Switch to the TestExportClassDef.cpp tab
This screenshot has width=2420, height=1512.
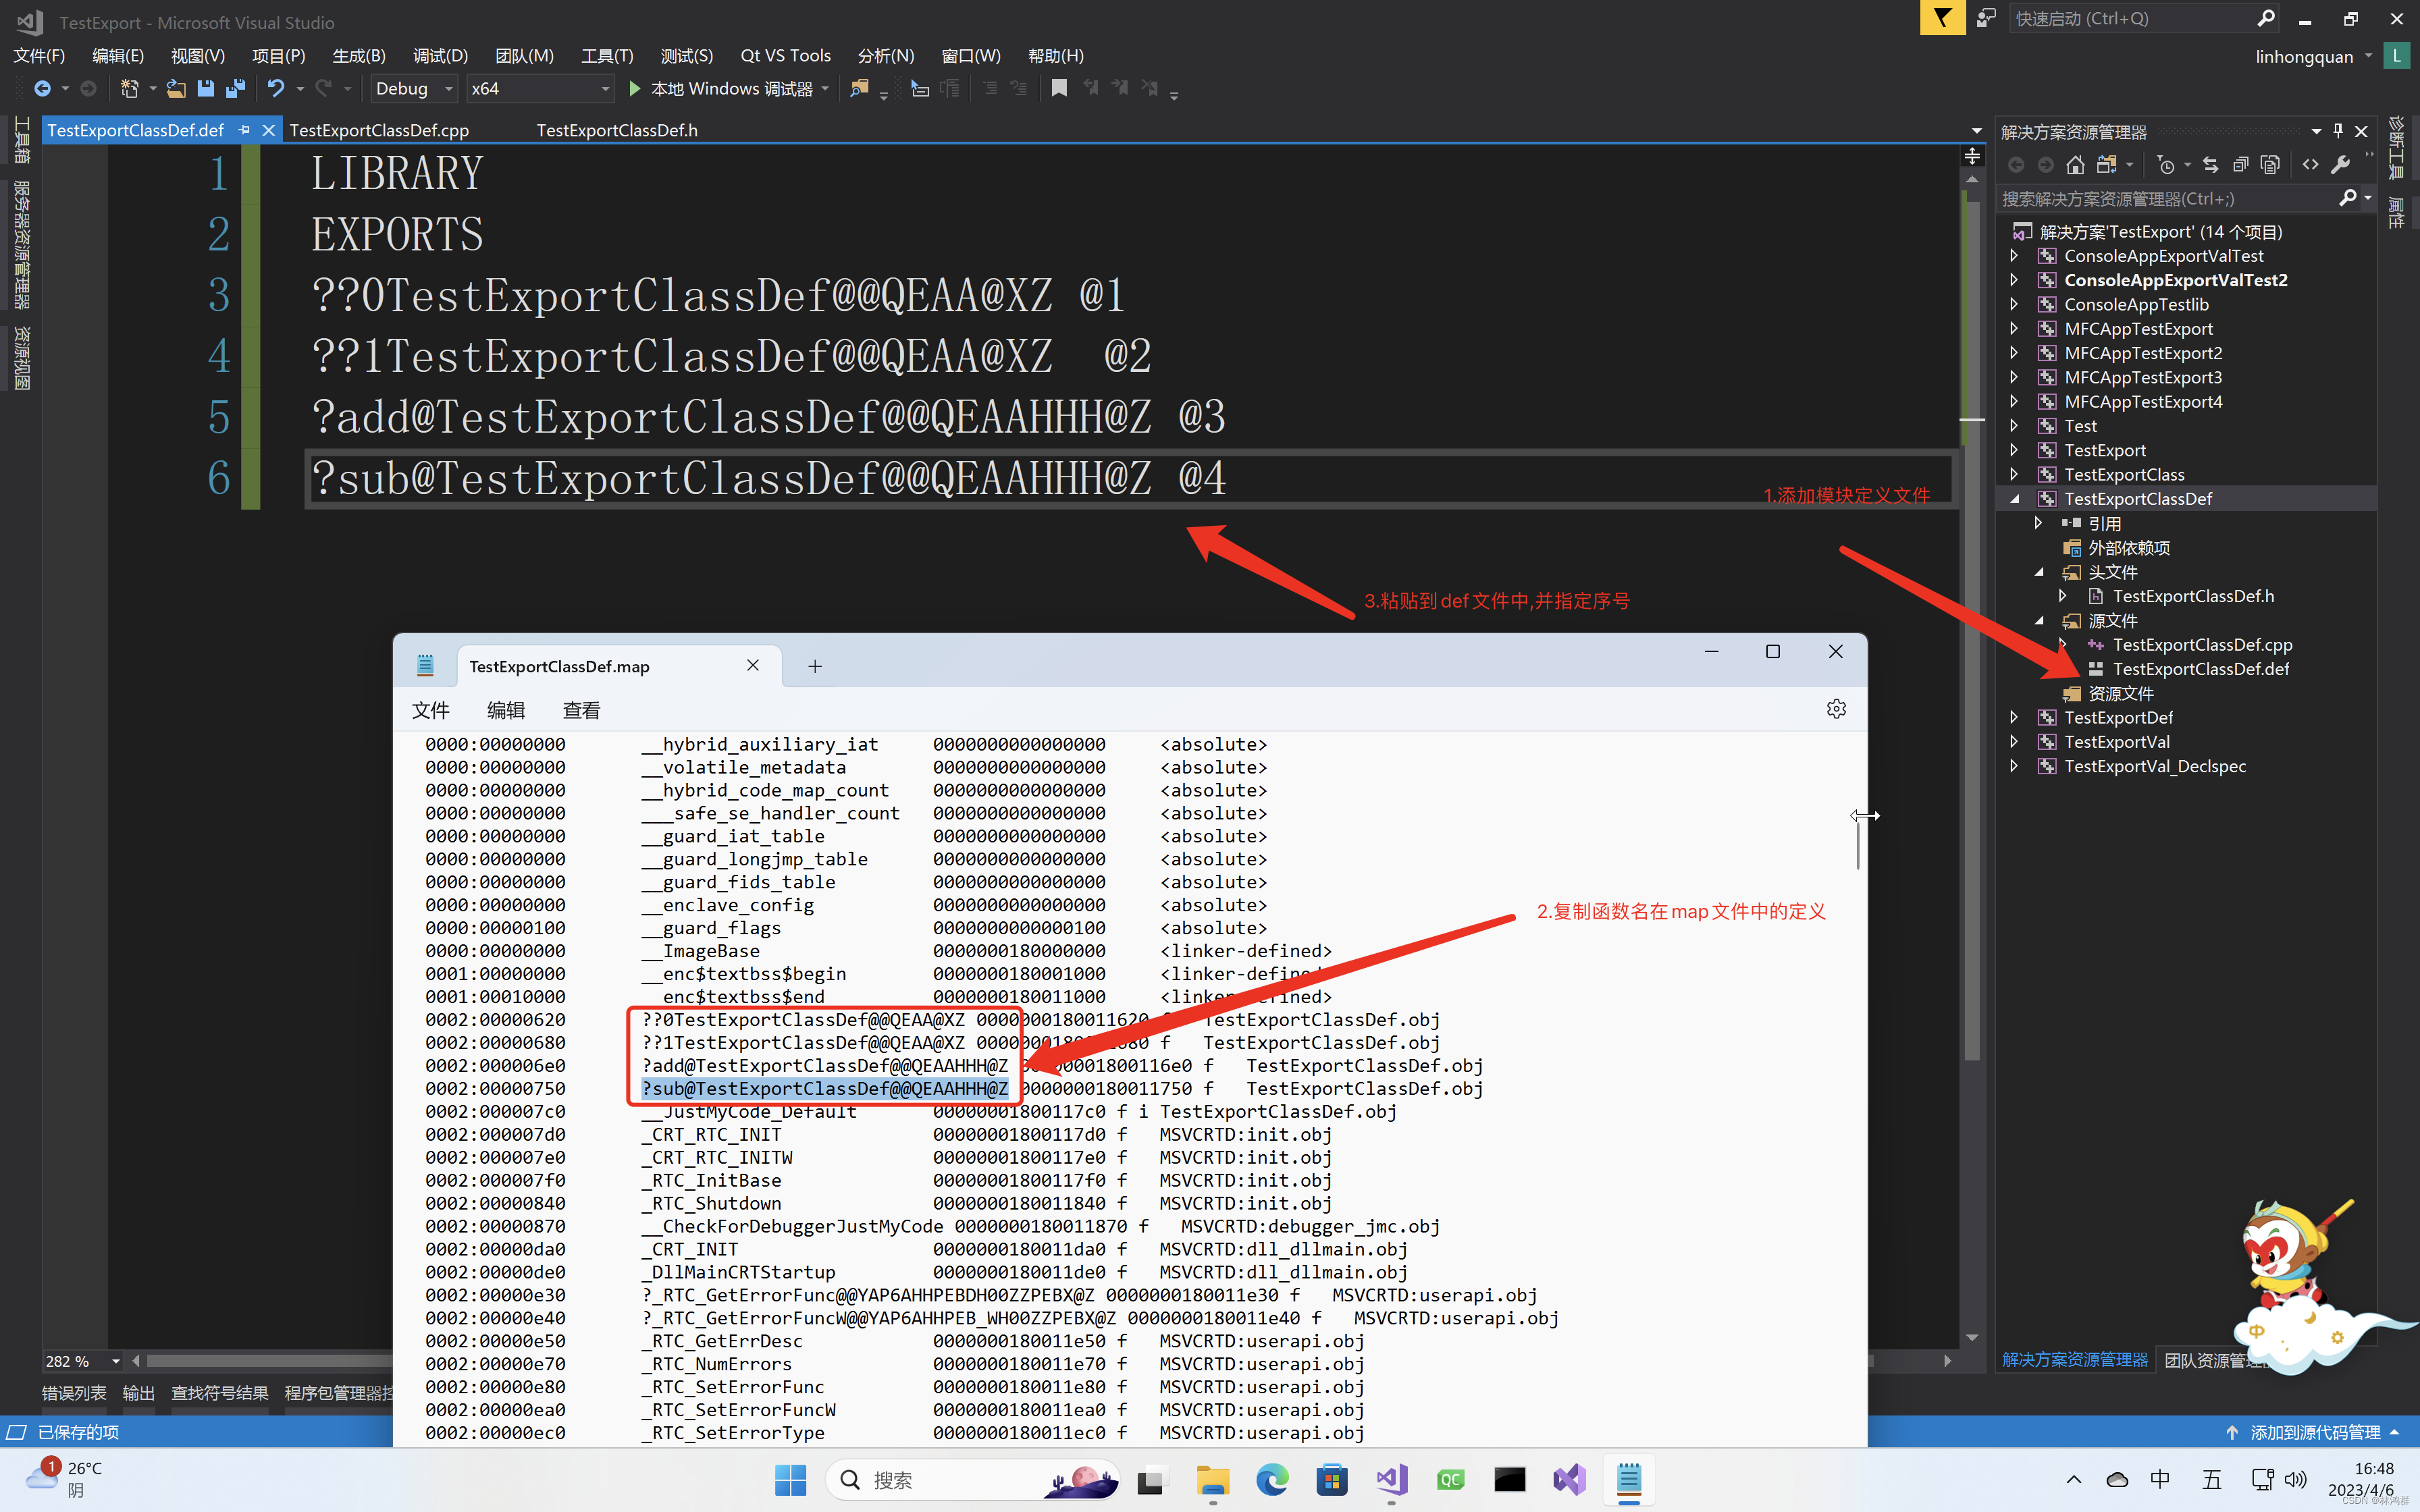(380, 130)
